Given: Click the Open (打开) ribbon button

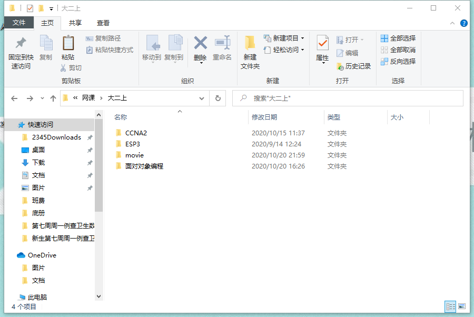Looking at the screenshot, I should coord(350,39).
